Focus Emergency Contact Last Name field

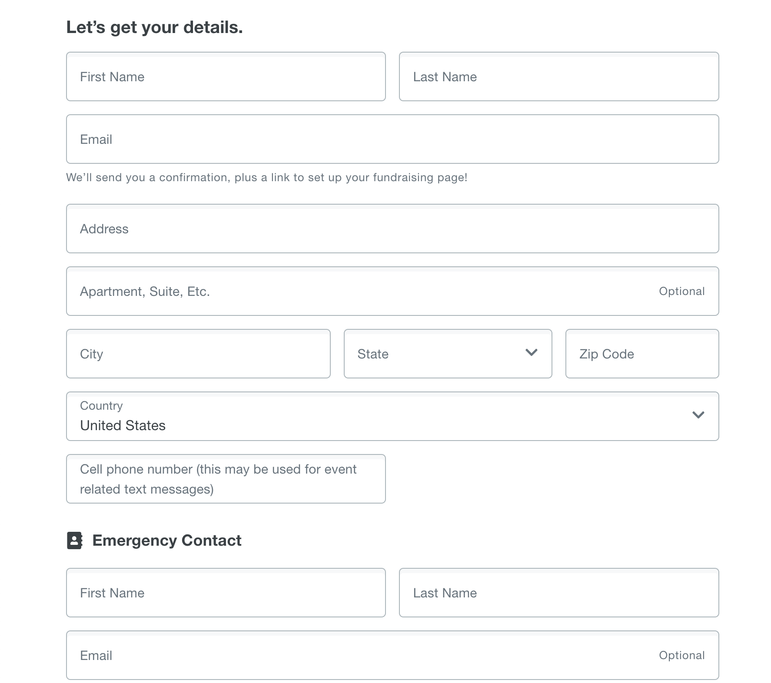558,593
